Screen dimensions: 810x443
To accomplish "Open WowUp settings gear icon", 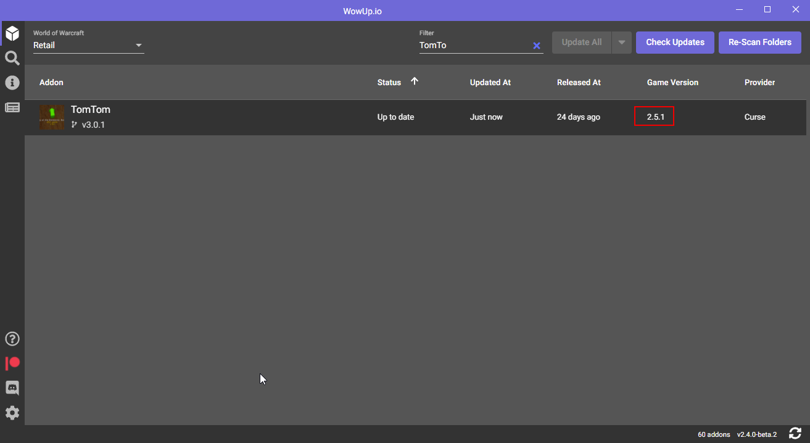I will (x=12, y=412).
